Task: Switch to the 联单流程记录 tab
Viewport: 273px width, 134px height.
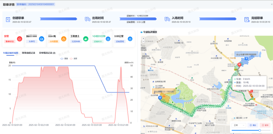Action: (29, 53)
